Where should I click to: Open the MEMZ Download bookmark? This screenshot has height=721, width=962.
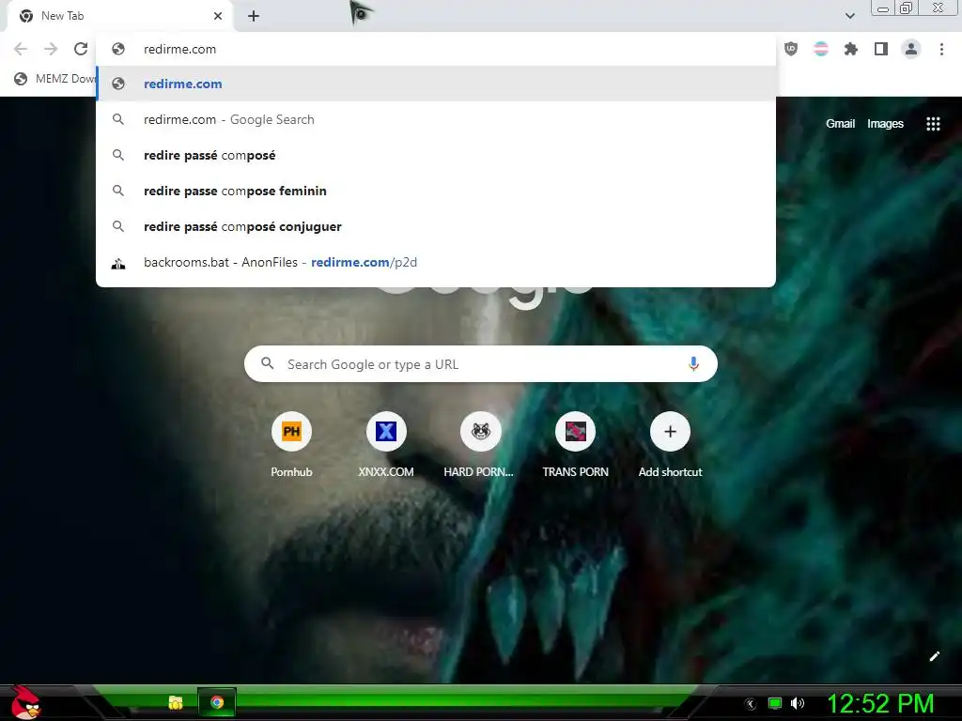[x=54, y=79]
